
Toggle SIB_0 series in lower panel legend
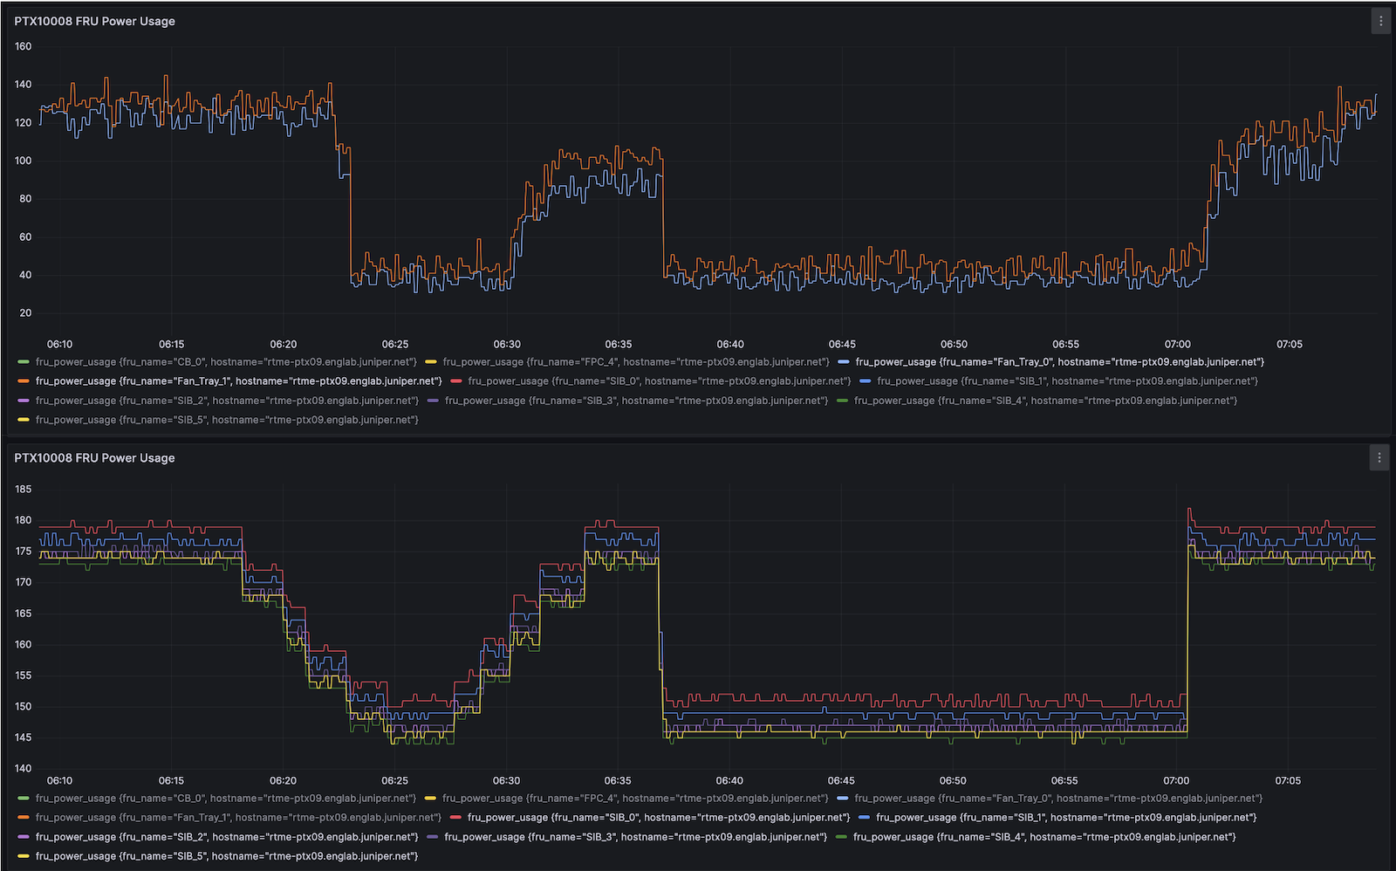pyautogui.click(x=659, y=817)
